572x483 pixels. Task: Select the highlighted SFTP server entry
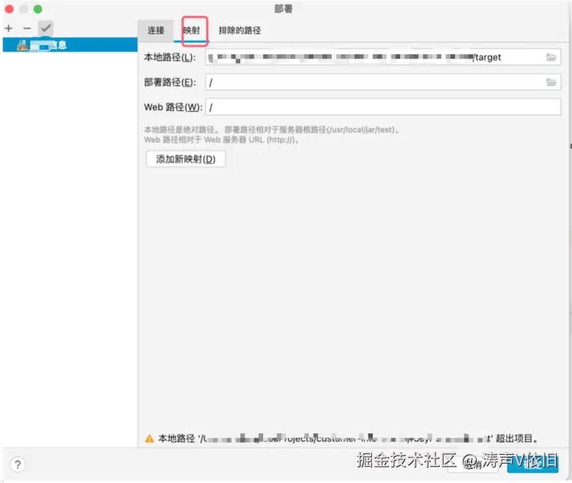67,45
